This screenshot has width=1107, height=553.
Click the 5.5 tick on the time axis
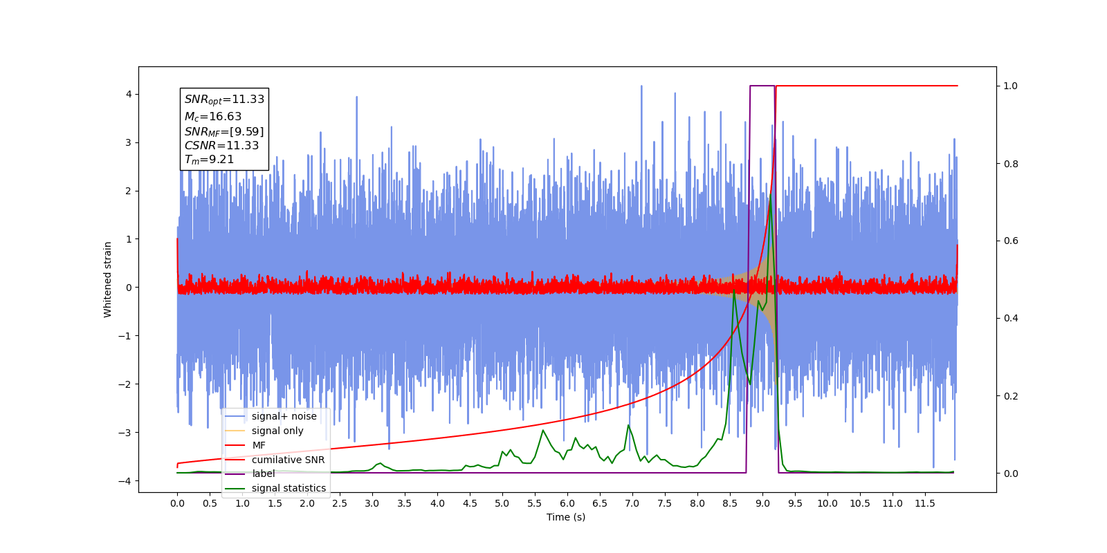(x=535, y=503)
